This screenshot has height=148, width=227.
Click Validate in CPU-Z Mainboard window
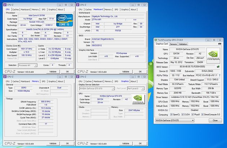point(126,71)
